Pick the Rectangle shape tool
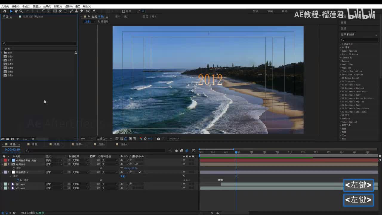Image resolution: width=382 pixels, height=215 pixels. [x=55, y=11]
